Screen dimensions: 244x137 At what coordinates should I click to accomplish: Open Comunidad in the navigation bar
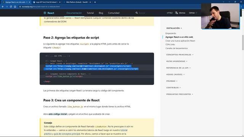pos(114,13)
